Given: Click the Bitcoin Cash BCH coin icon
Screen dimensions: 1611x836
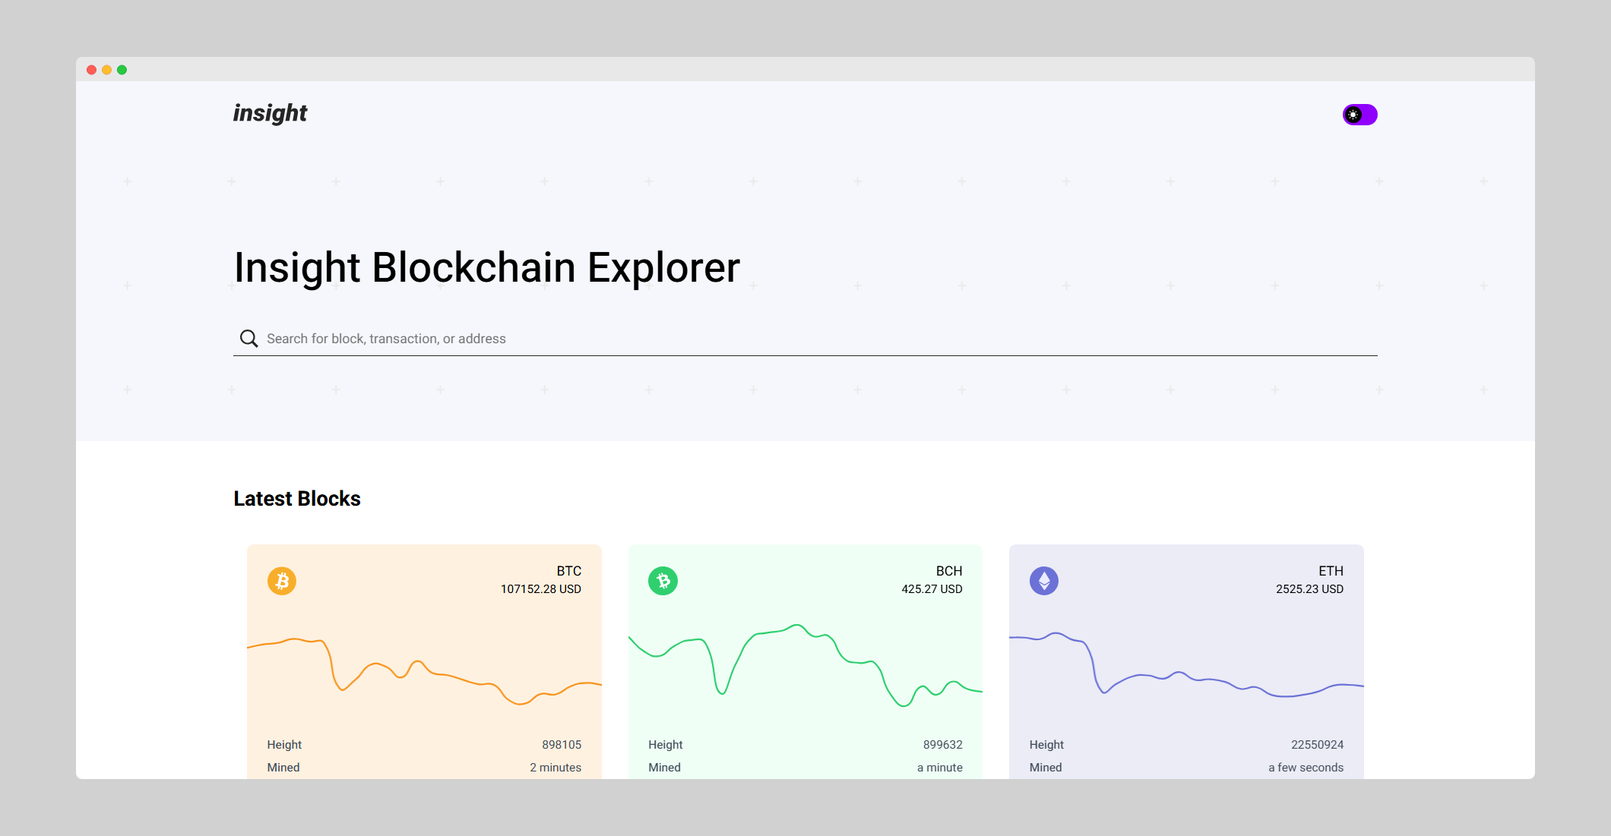Looking at the screenshot, I should [x=663, y=581].
